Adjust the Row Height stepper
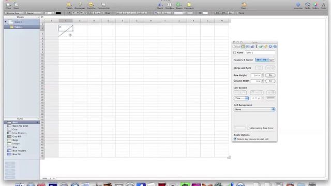The image size is (331, 186). [x=263, y=75]
